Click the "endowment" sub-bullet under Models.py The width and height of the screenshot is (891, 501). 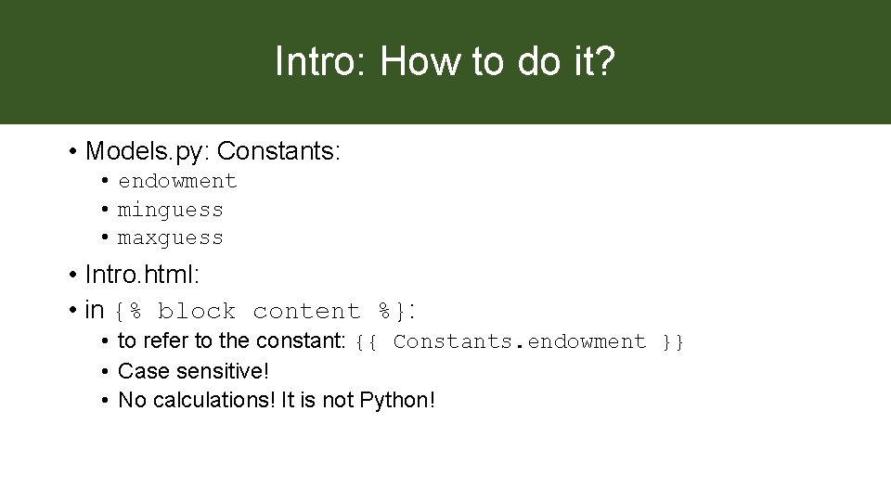[x=177, y=181]
